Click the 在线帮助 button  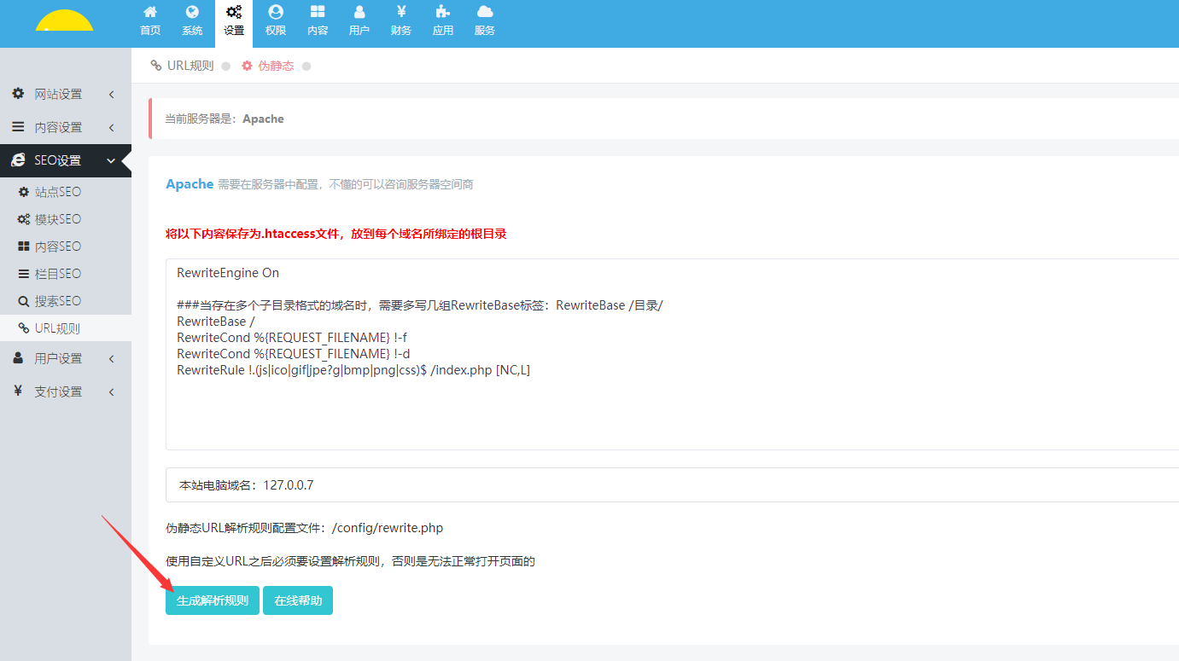(x=298, y=600)
